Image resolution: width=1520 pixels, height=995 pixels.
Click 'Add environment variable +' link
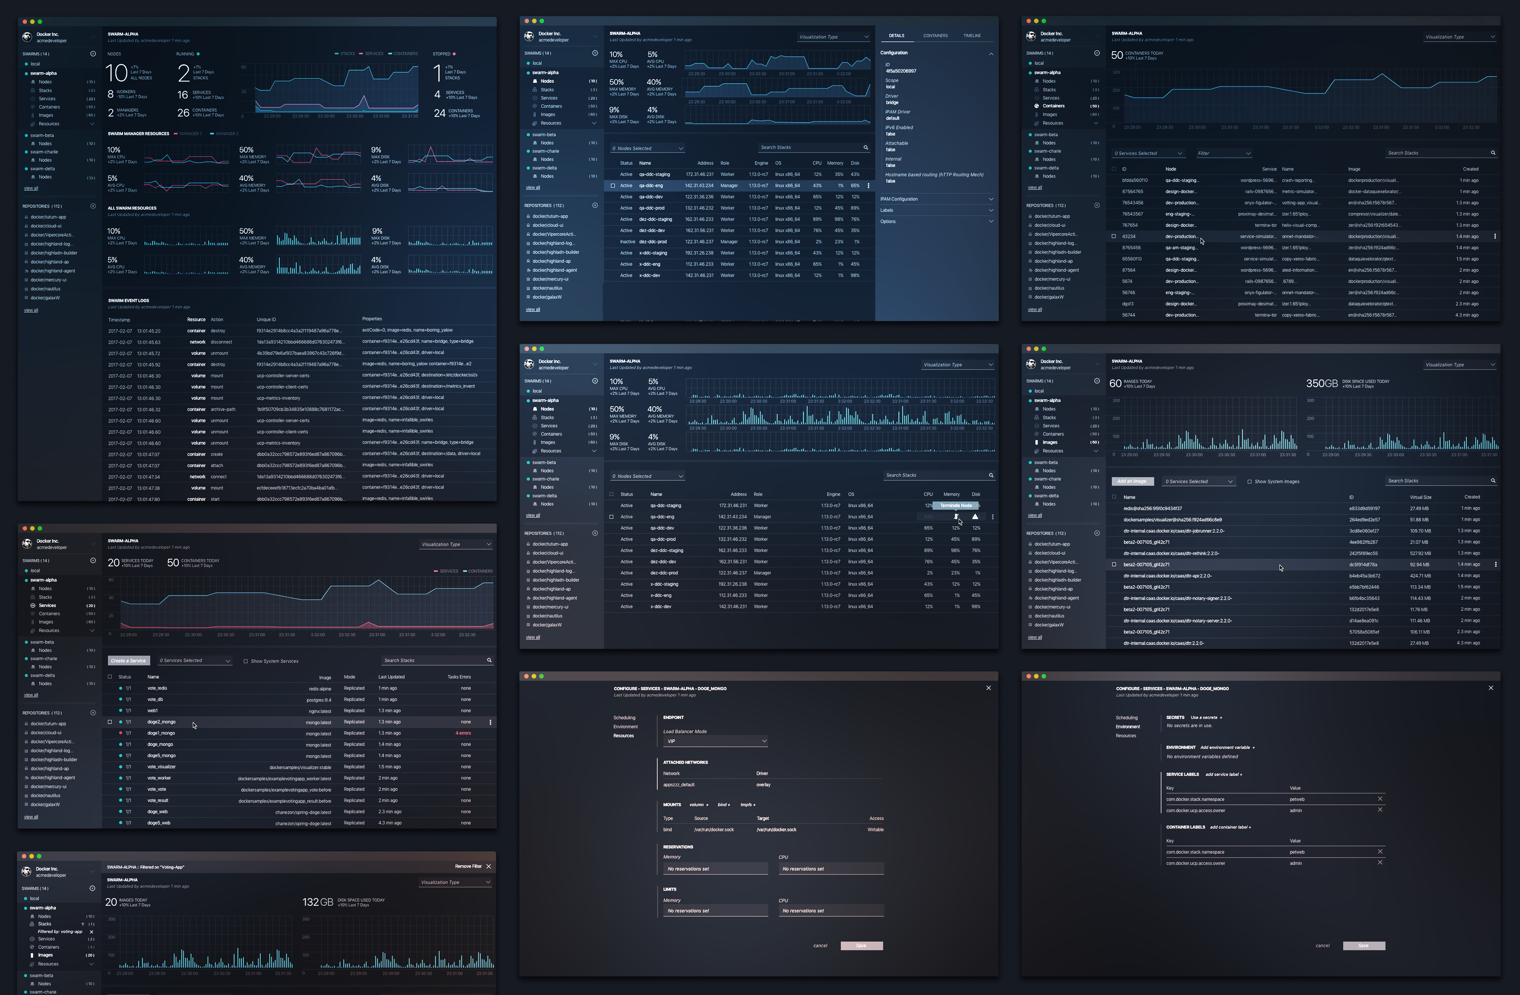pyautogui.click(x=1227, y=747)
